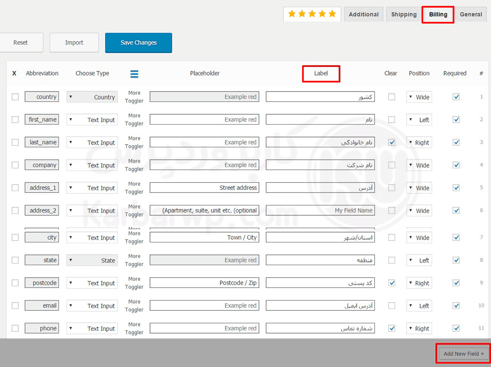Viewport: 491px width, 367px height.
Task: Click the email abbreviation field
Action: [42, 305]
